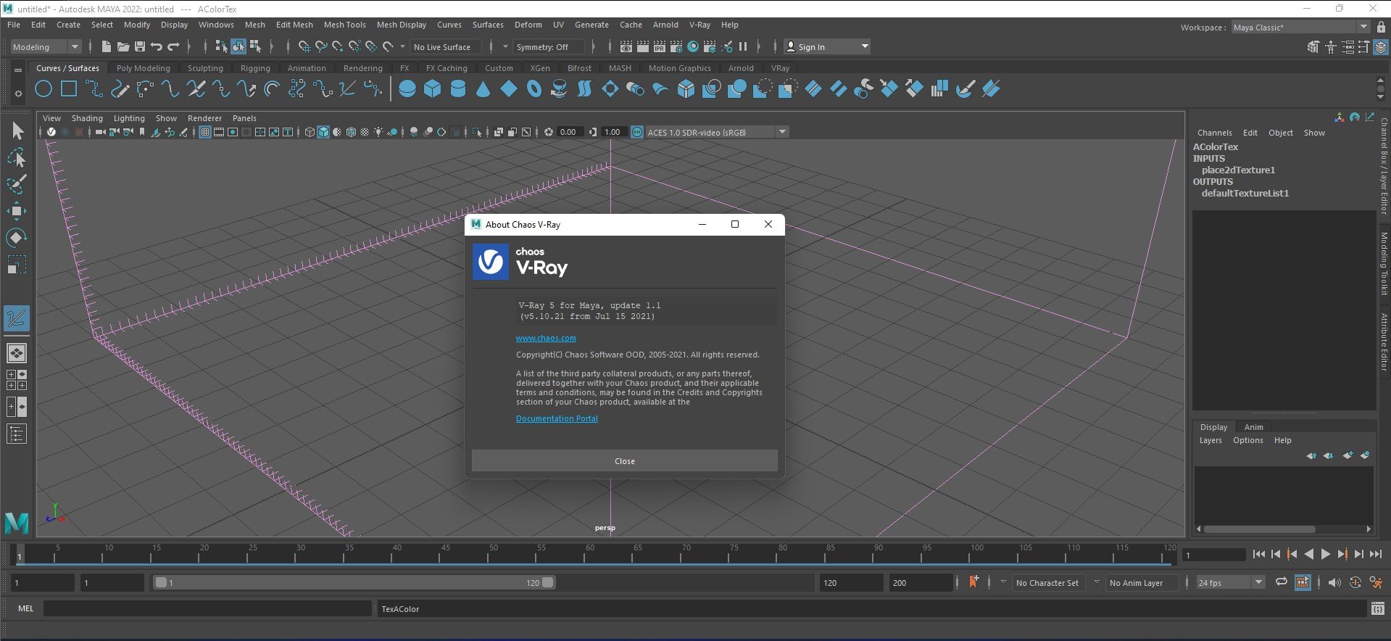Open the Workspace Maya Classic dropdown
This screenshot has height=641, width=1391.
point(1300,27)
